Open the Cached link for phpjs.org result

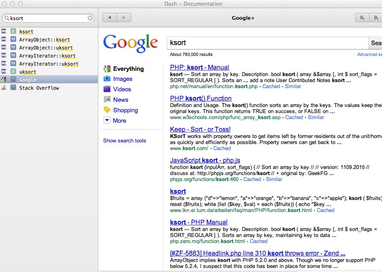pos(252,179)
